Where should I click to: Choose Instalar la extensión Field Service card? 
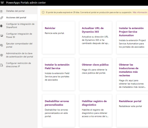point(58,74)
